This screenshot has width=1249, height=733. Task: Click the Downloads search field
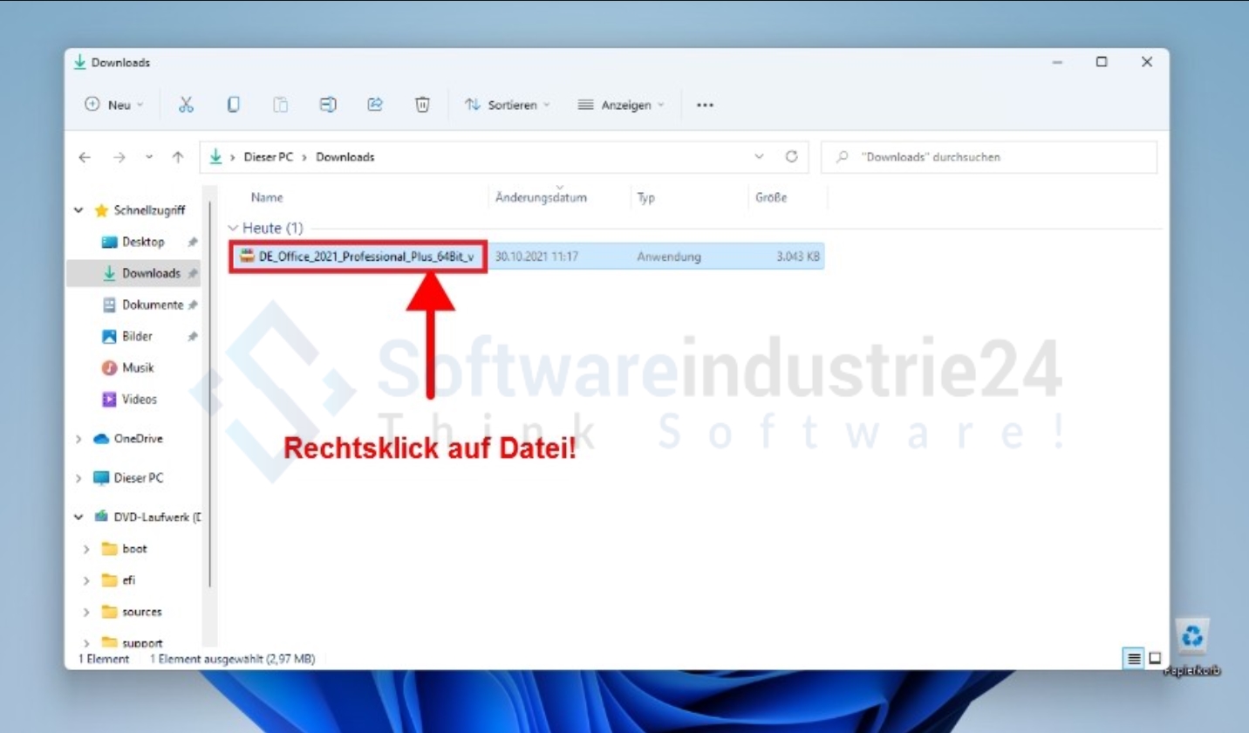click(989, 157)
